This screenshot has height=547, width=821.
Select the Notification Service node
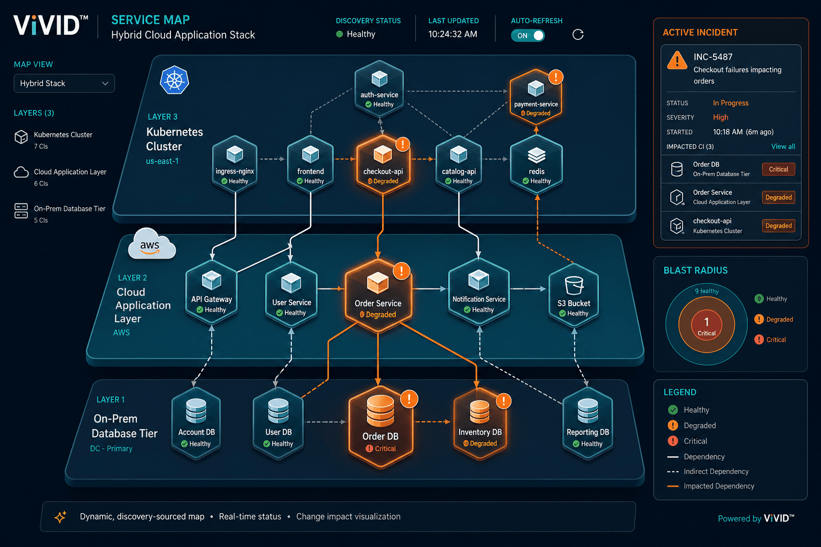478,292
